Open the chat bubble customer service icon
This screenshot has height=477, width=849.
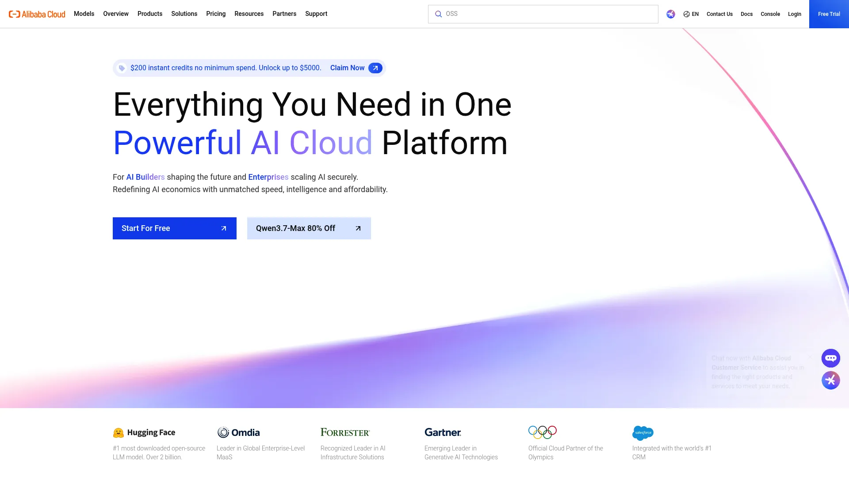[x=831, y=358]
